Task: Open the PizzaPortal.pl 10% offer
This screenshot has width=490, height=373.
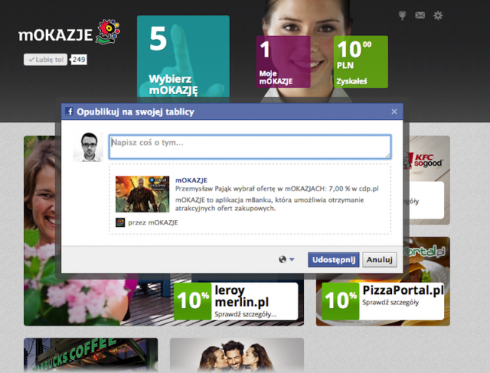Action: click(383, 301)
